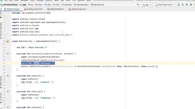Viewport: 195px width, 109px height.
Task: Open the Project tool window
Action: point(1,13)
